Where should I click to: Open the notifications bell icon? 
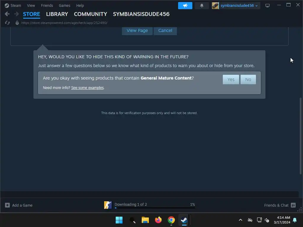(202, 6)
